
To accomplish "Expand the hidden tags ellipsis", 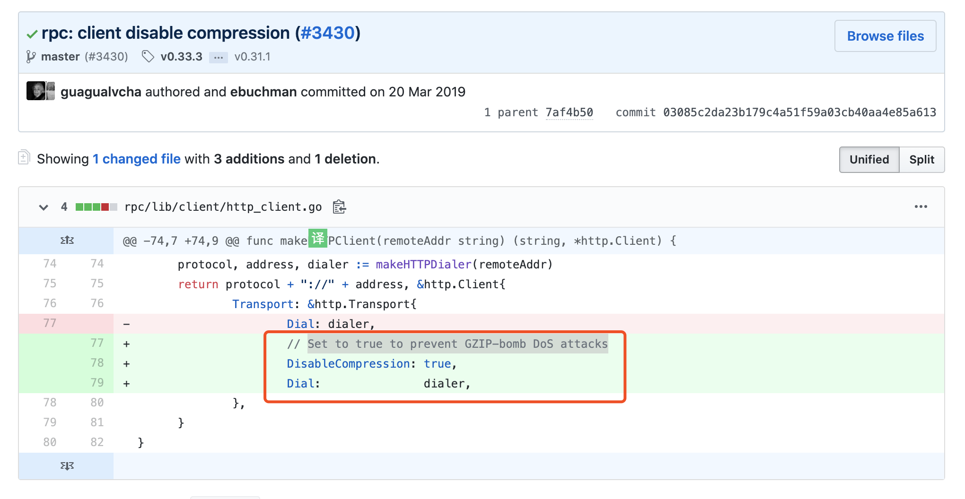I will click(218, 57).
